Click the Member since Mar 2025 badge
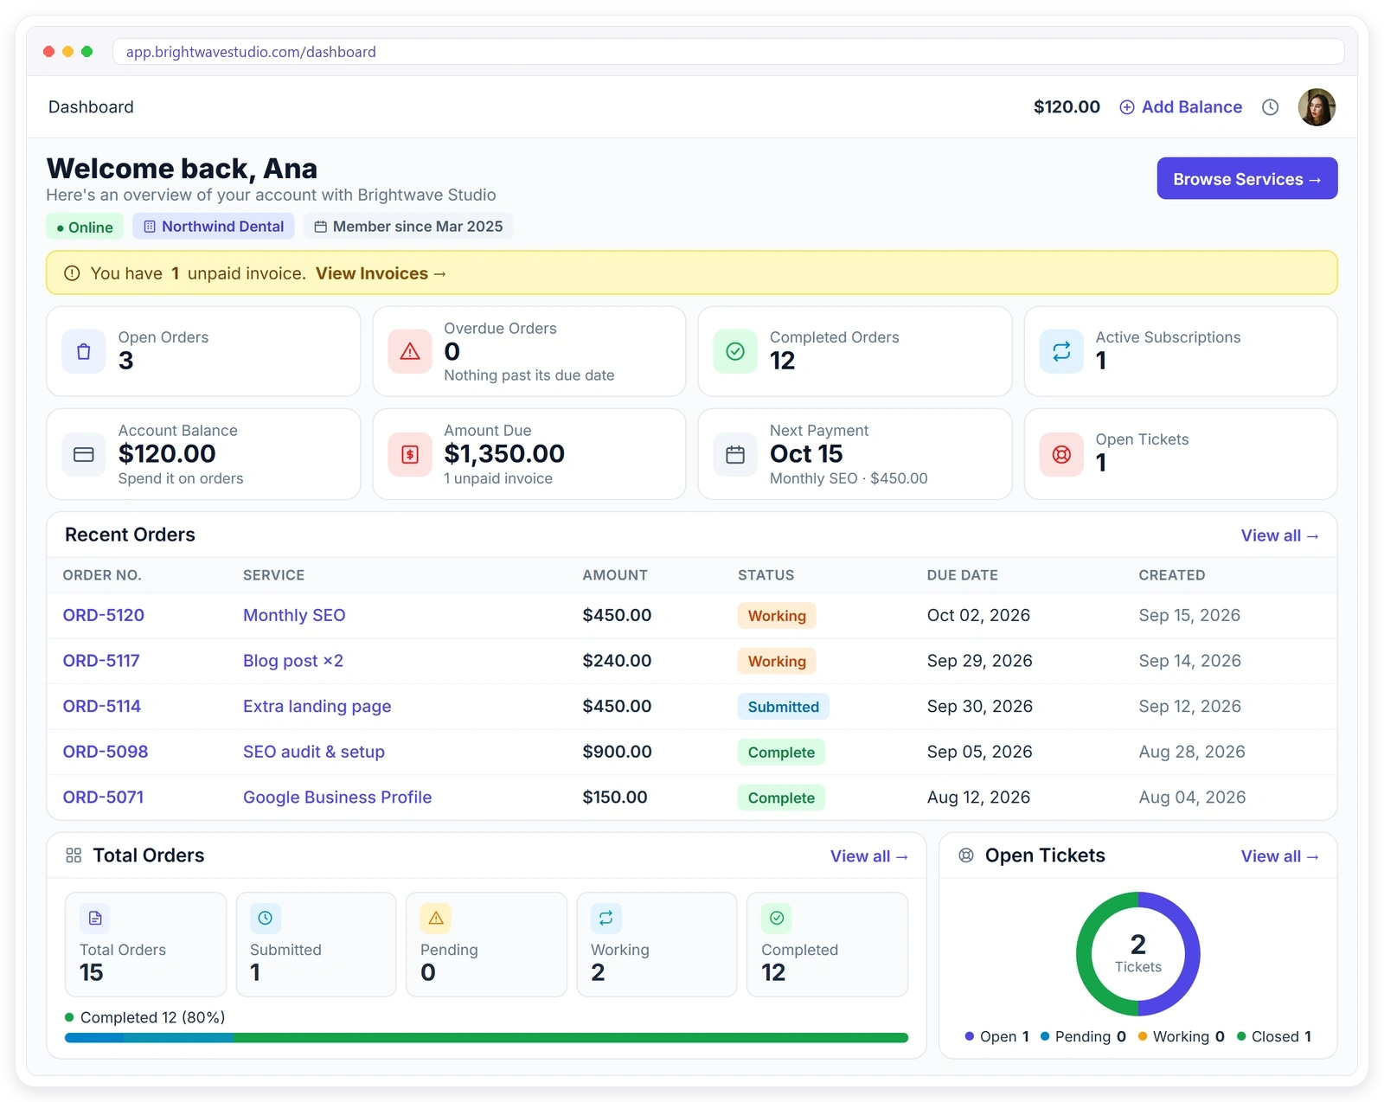The height and width of the screenshot is (1102, 1384). tap(408, 227)
